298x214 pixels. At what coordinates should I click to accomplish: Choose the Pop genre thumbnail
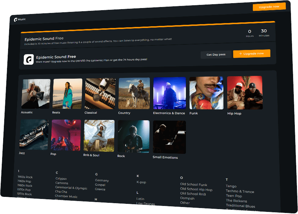(66, 135)
